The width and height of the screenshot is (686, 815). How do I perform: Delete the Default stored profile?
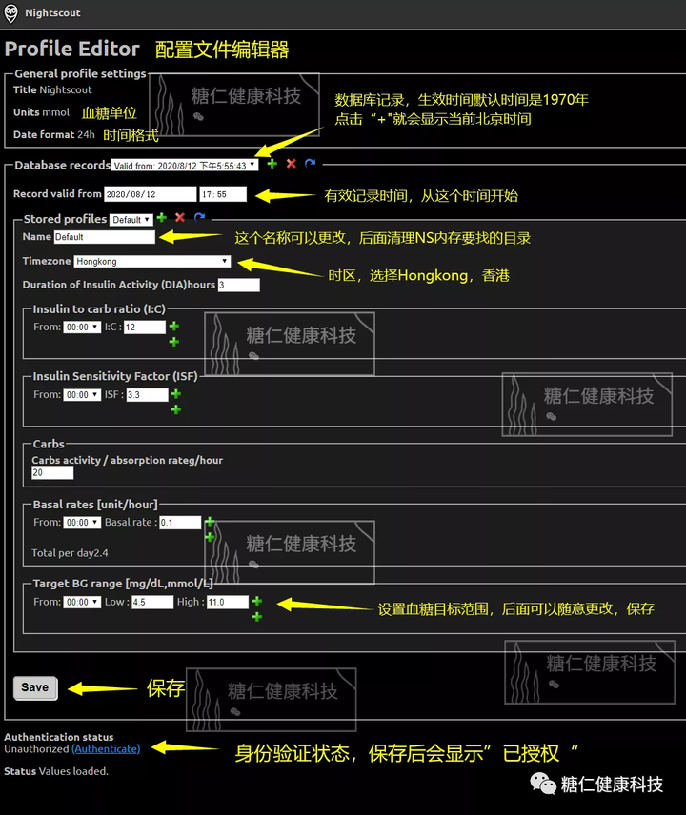(180, 217)
